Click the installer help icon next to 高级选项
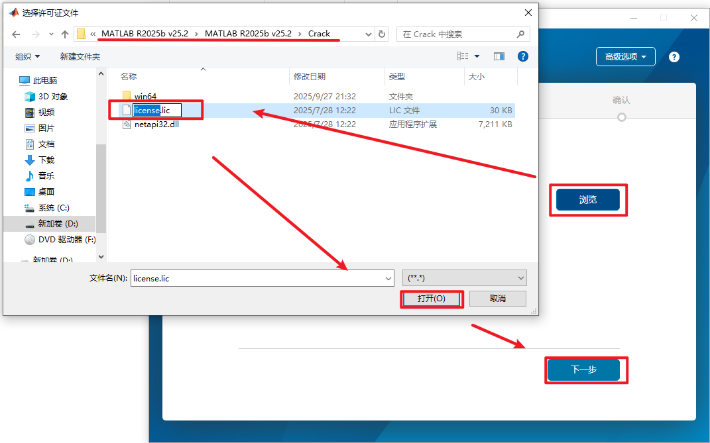 tap(674, 57)
